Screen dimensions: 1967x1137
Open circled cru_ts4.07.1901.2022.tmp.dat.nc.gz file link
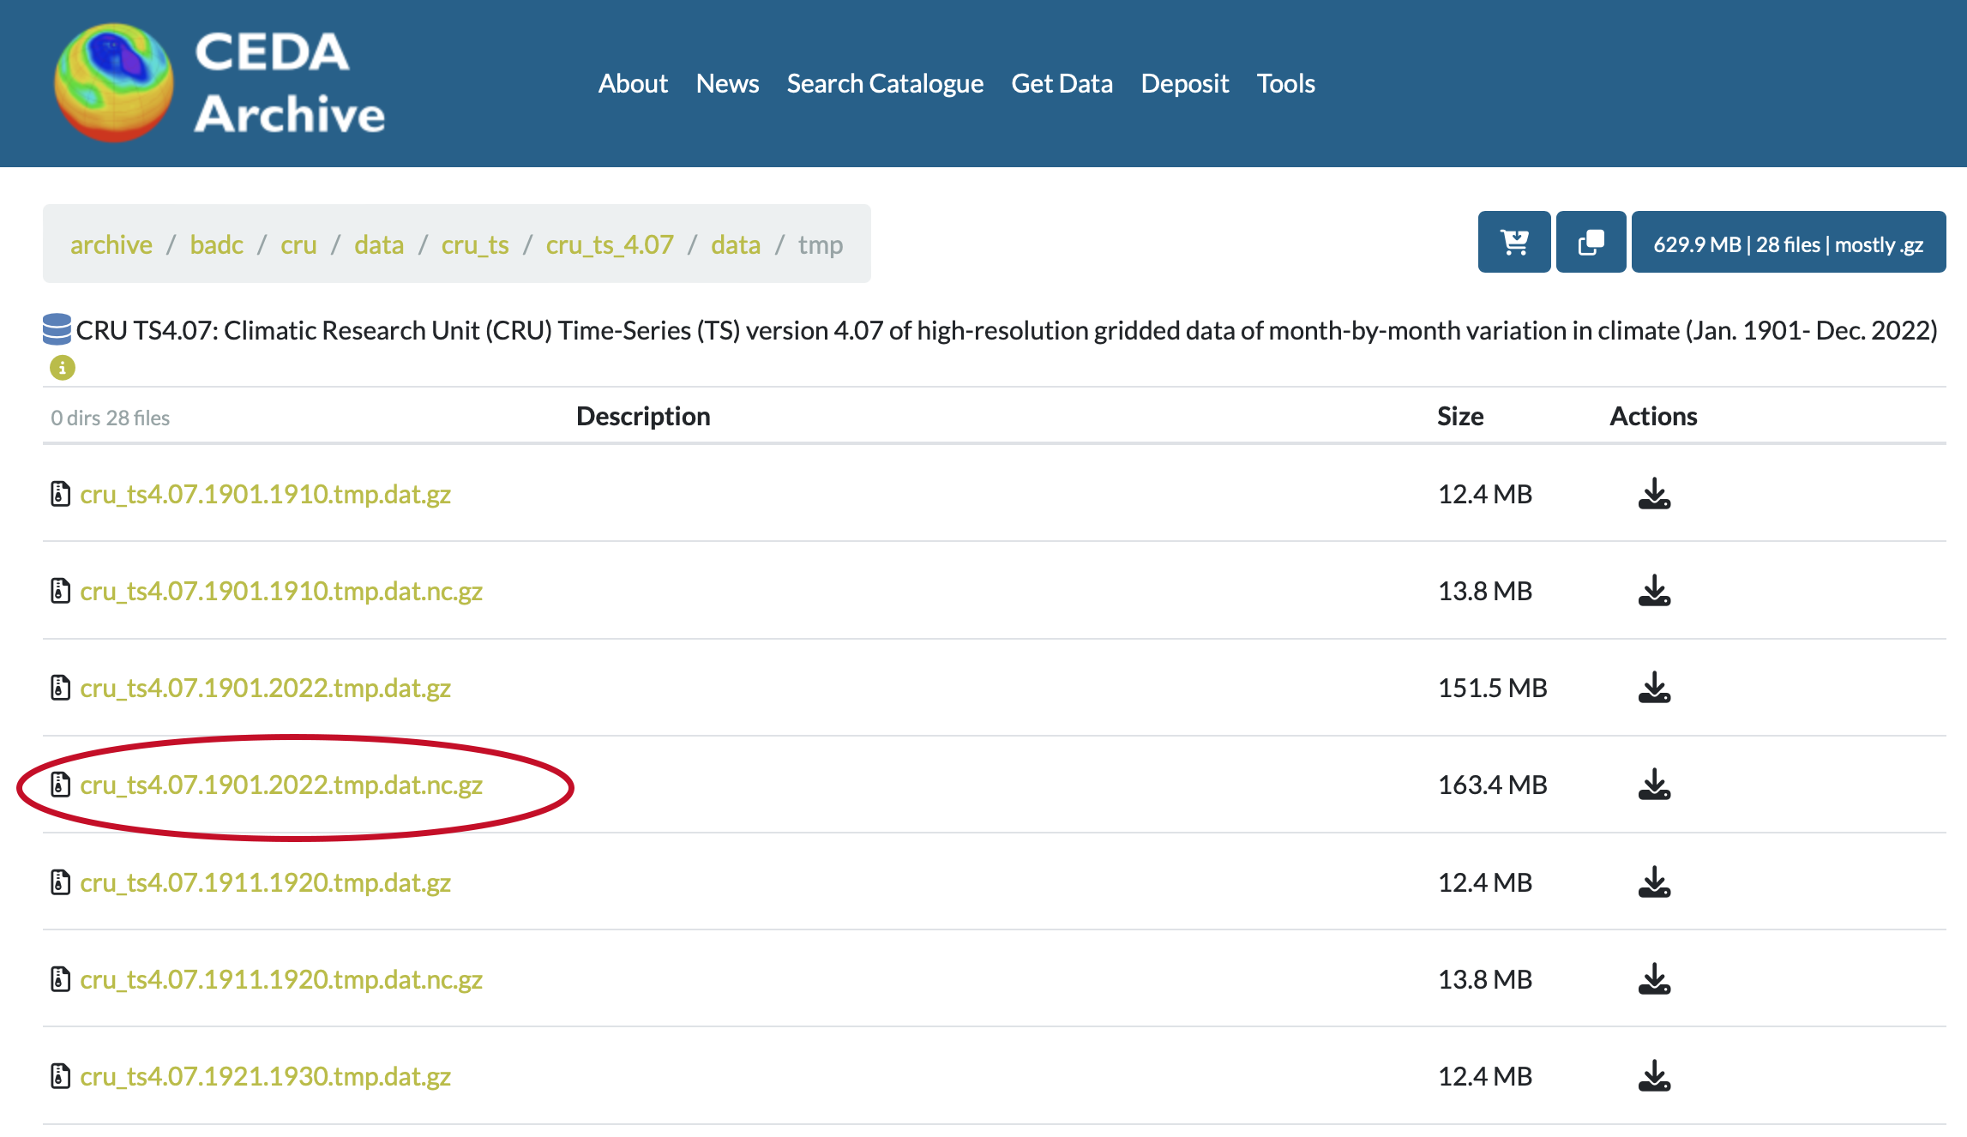coord(281,785)
